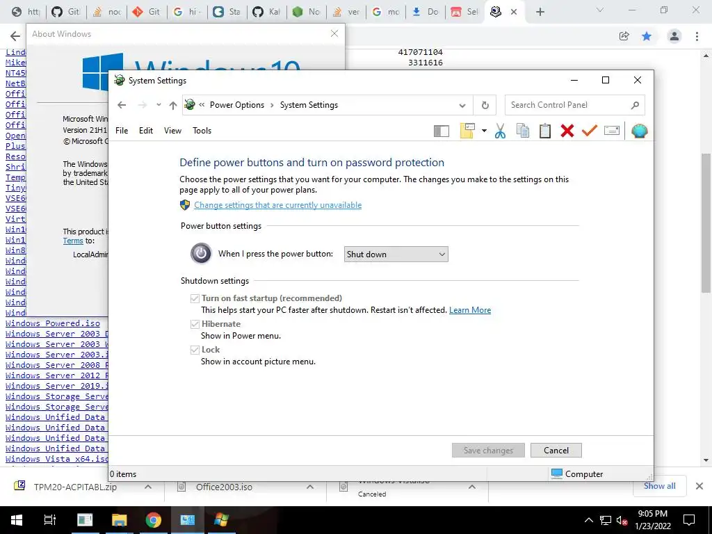Click the security shield icon beside the settings link
The height and width of the screenshot is (534, 712).
[x=185, y=205]
